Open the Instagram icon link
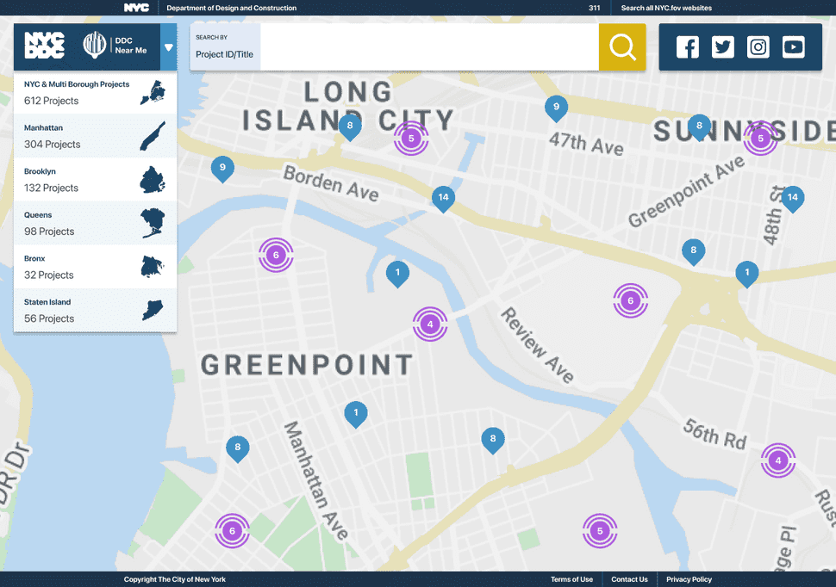 [758, 46]
